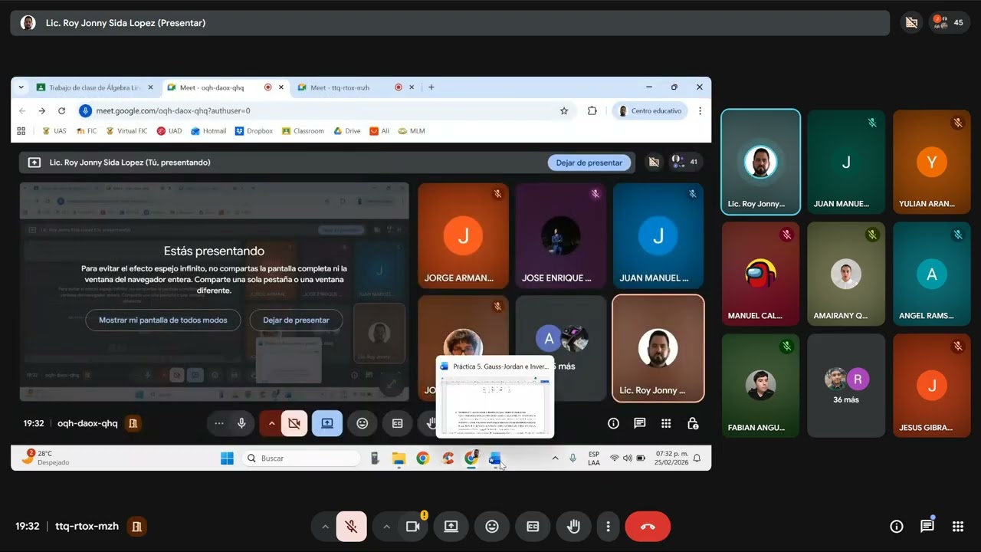
Task: Raise hand in outer Meet bar
Action: click(x=573, y=527)
